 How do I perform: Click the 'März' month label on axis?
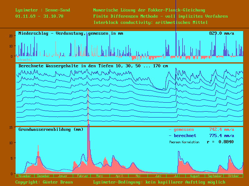tap(99, 176)
